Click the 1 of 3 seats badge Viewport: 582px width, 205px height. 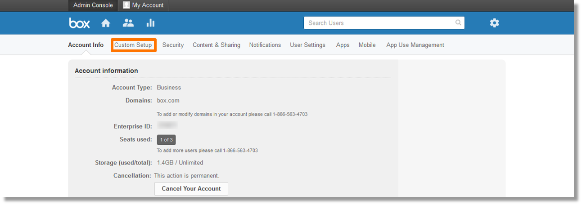167,140
